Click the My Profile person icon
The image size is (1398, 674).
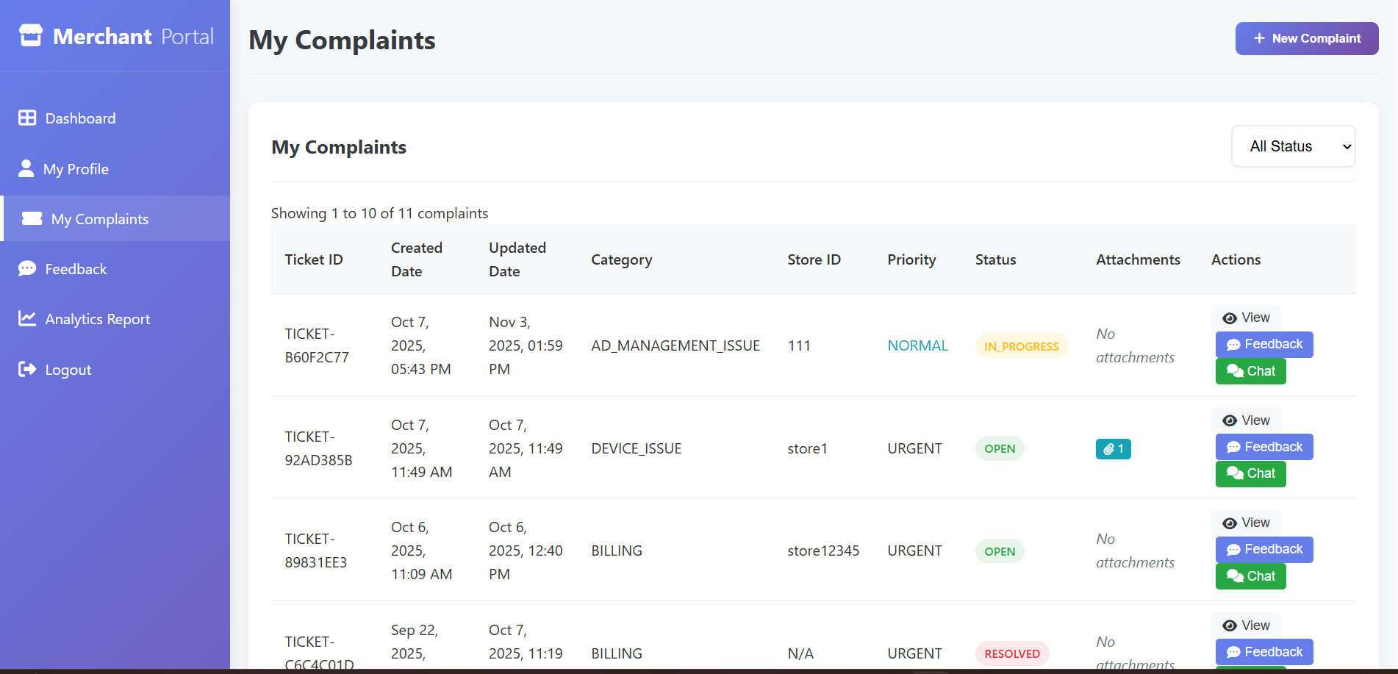(26, 168)
